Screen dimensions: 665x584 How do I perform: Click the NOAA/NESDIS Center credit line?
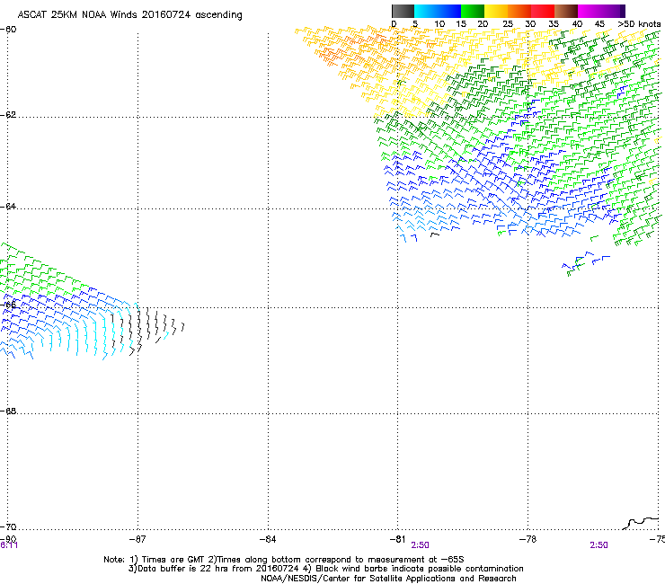click(388, 579)
